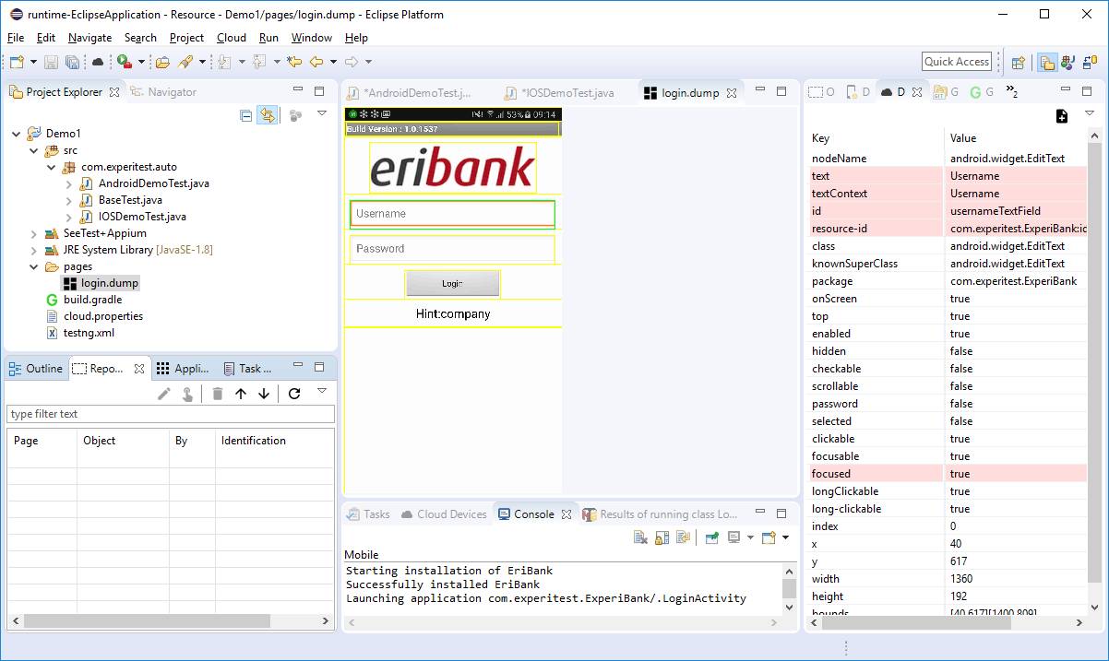This screenshot has width=1109, height=661.
Task: Click the New wizard toolbar icon
Action: tap(17, 62)
